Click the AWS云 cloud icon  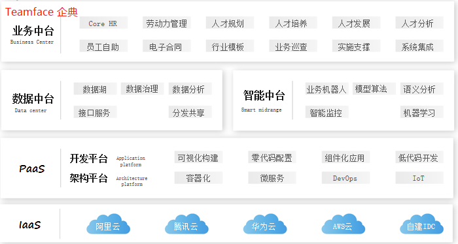343,224
